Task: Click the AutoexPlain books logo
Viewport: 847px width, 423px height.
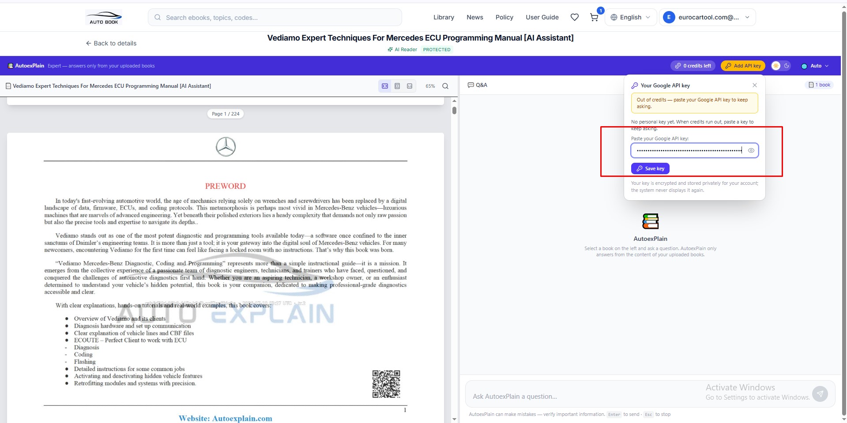Action: (650, 221)
